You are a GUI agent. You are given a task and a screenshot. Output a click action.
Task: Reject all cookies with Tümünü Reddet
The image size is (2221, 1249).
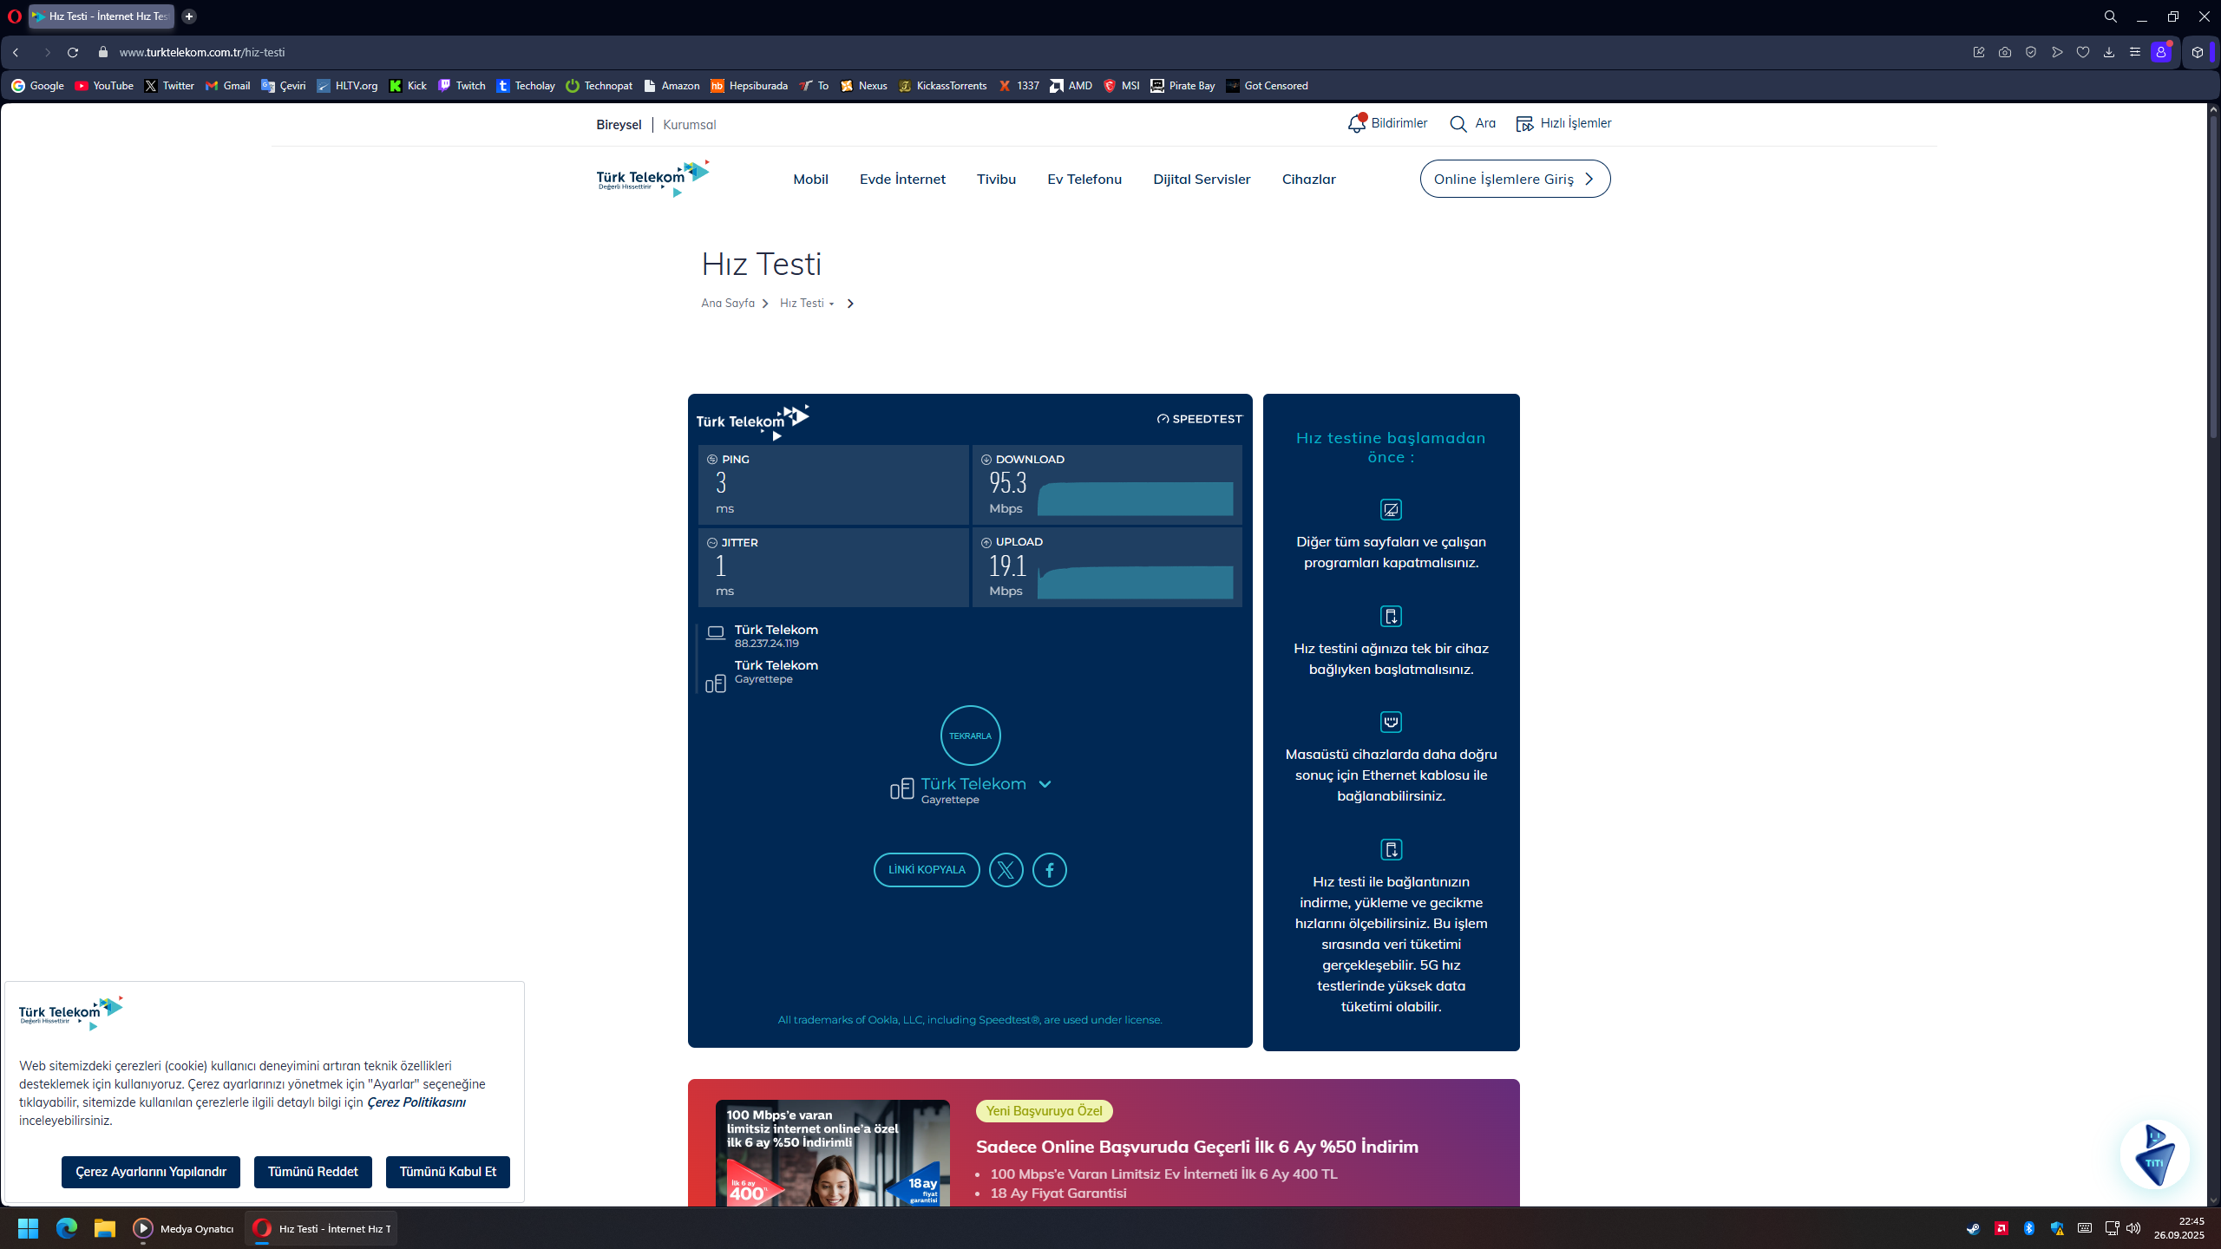(312, 1172)
